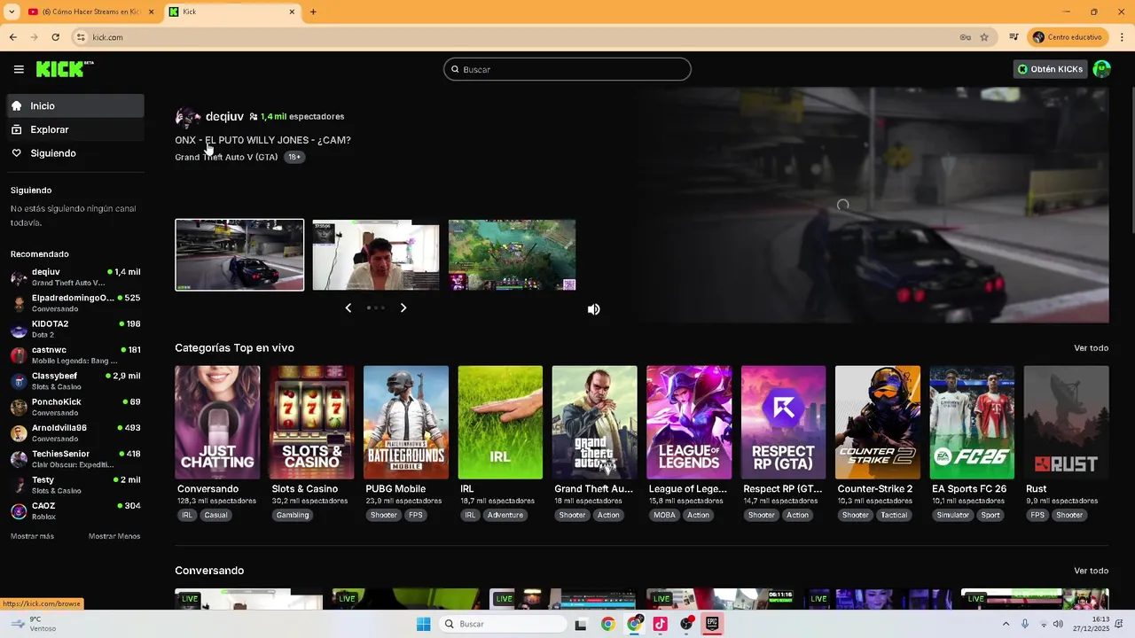Select Explorar in the sidebar

75,129
